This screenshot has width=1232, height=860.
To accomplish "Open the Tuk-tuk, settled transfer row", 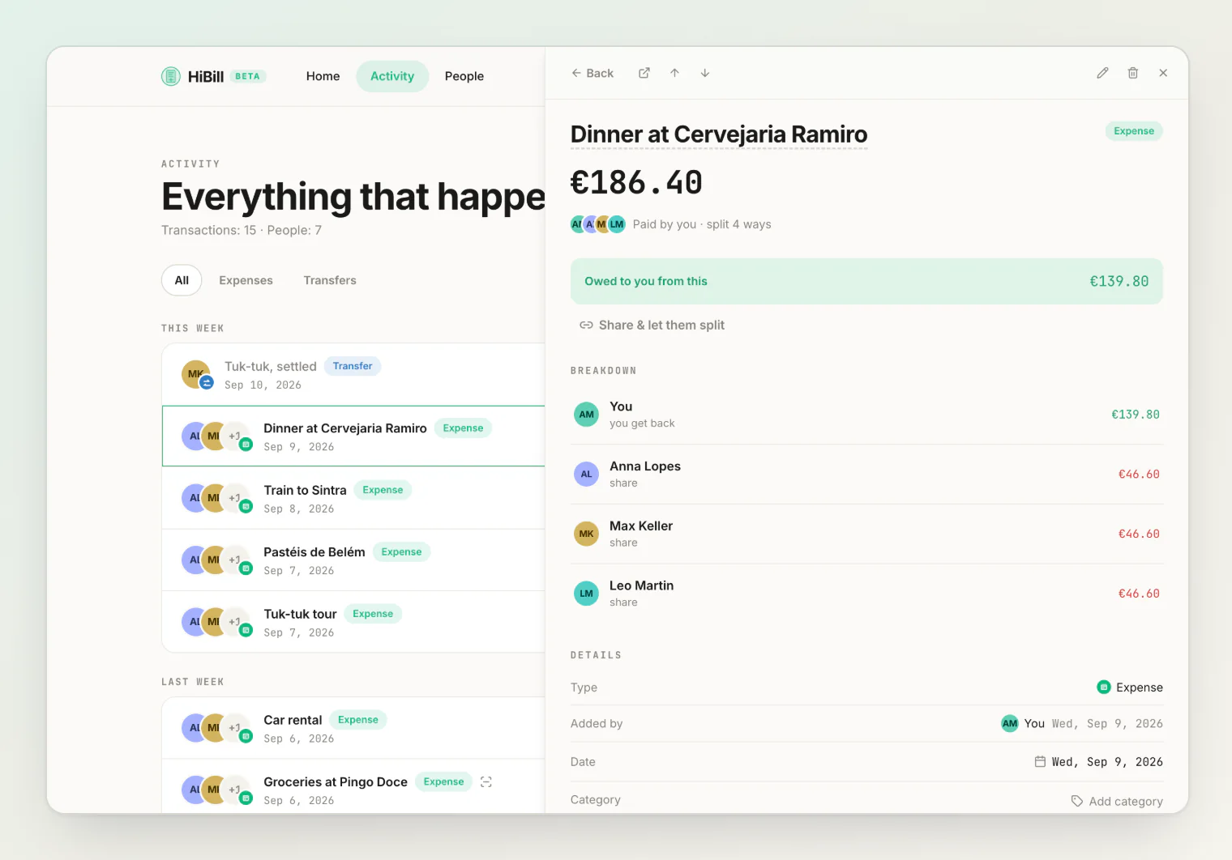I will (x=353, y=375).
